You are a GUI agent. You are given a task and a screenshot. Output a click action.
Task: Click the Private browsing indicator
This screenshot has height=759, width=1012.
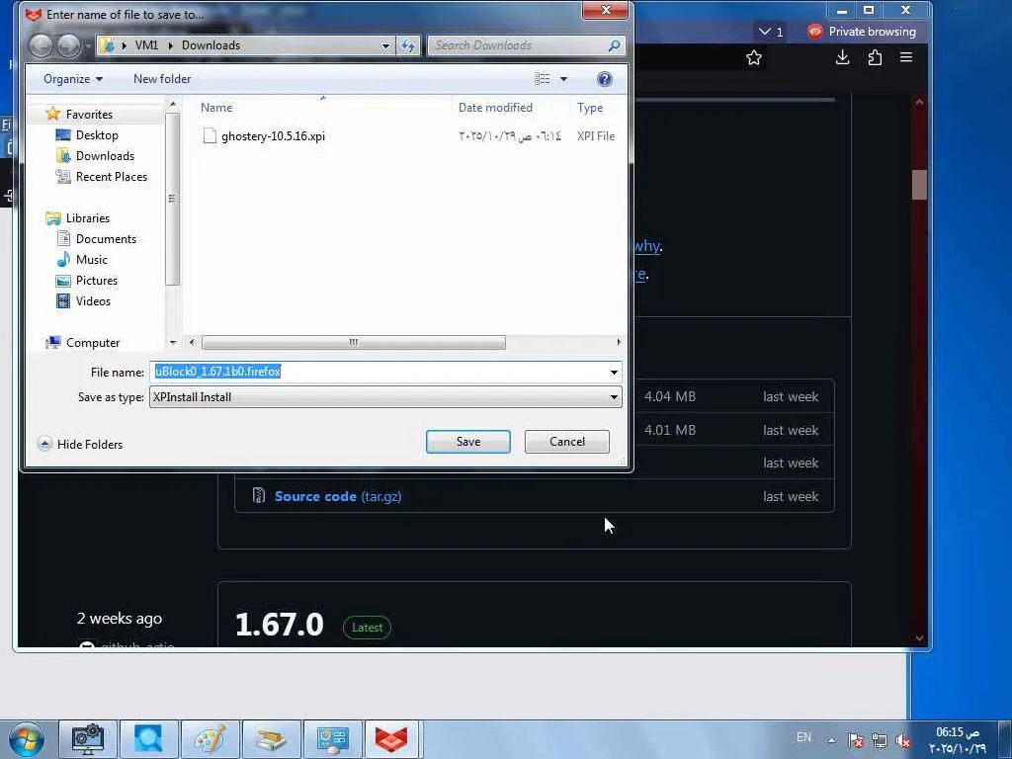(862, 32)
